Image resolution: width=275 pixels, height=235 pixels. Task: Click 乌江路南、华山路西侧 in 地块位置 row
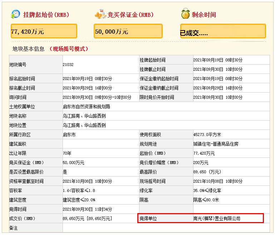[84, 125]
